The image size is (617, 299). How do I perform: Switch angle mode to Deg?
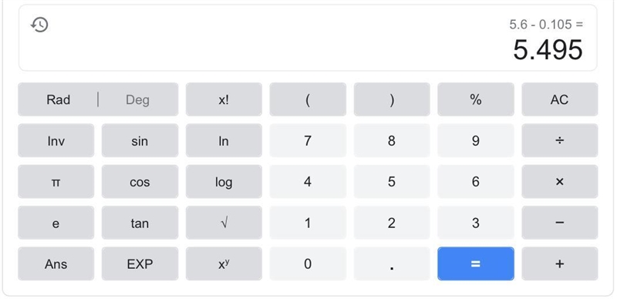138,99
